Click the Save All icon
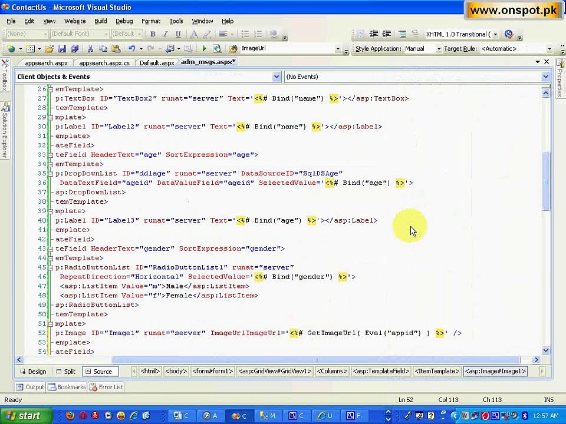 (x=75, y=48)
